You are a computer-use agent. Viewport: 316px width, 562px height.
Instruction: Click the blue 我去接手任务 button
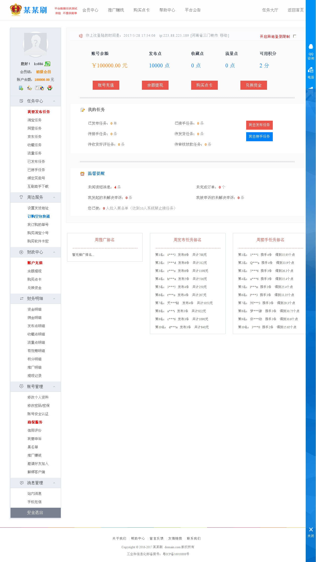259,136
